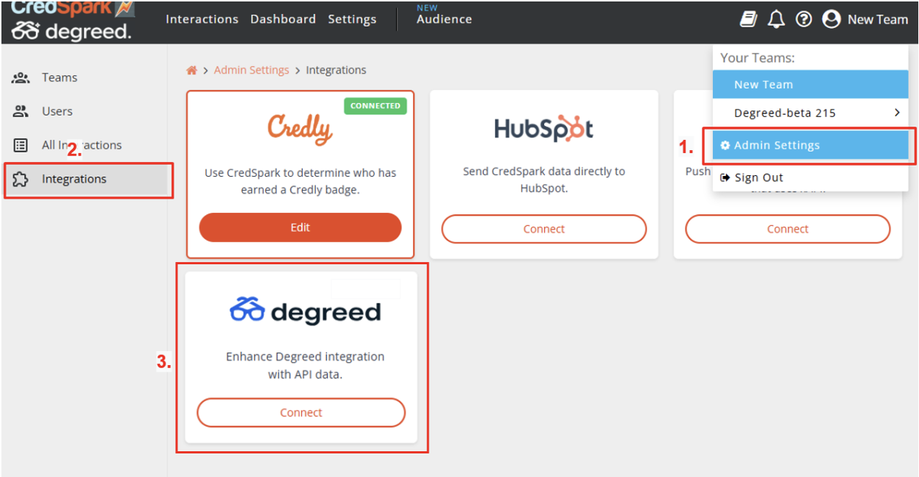The width and height of the screenshot is (919, 477).
Task: Click the 'Your Teams:' heading
Action: coord(757,57)
